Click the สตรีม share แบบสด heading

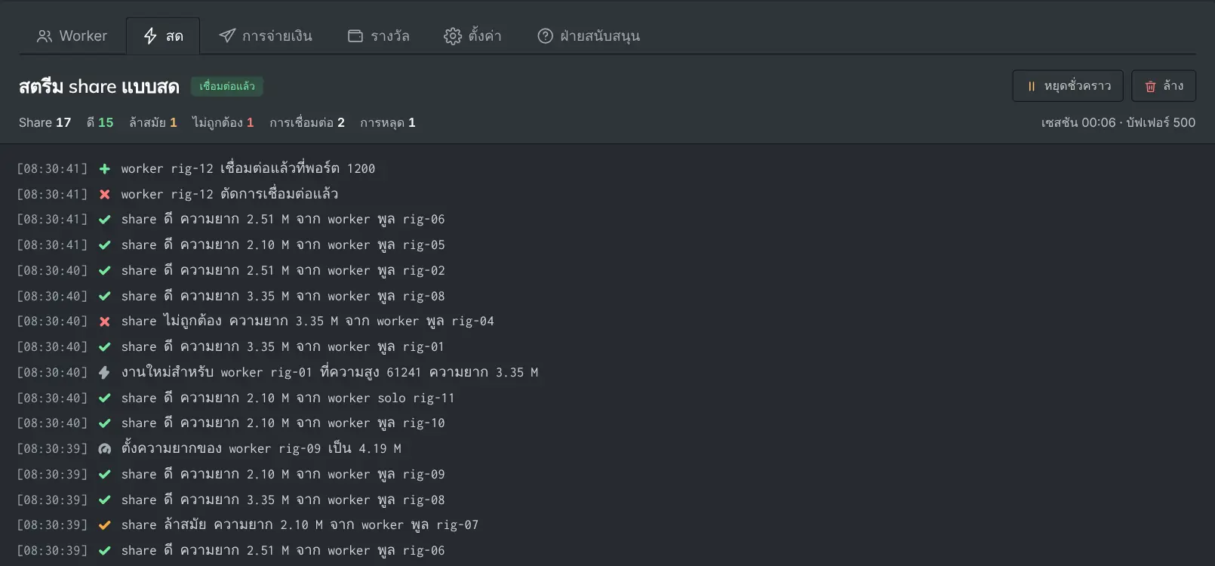click(x=99, y=87)
